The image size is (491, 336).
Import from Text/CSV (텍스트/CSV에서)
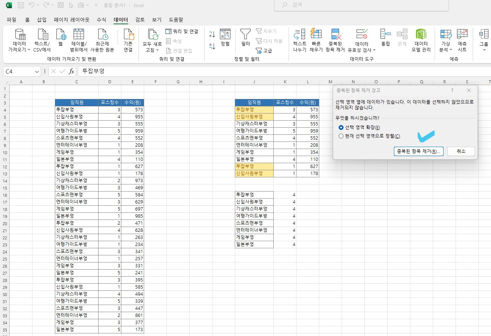[x=42, y=40]
